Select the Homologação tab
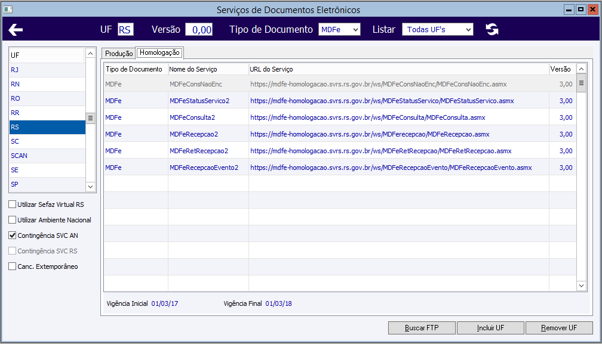The height and width of the screenshot is (344, 602). coord(159,52)
